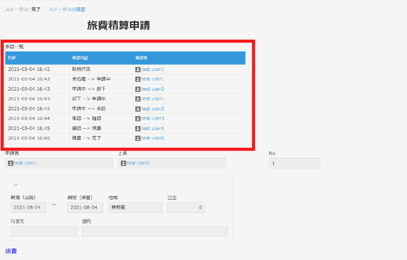Open the ステータスの履歴 link
The height and width of the screenshot is (260, 407).
click(x=66, y=9)
